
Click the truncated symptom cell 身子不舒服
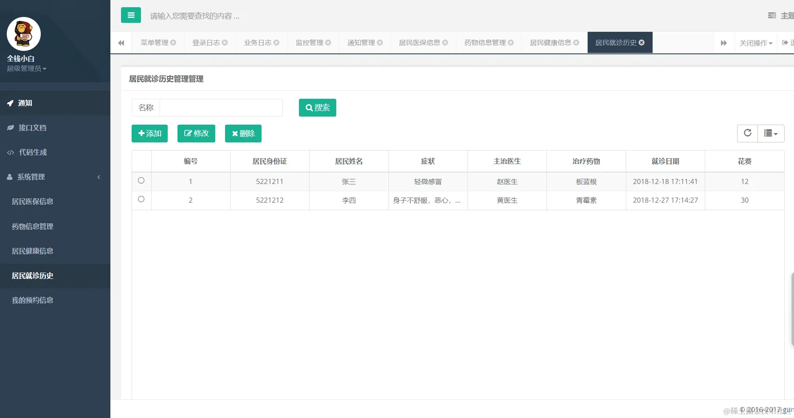click(428, 200)
